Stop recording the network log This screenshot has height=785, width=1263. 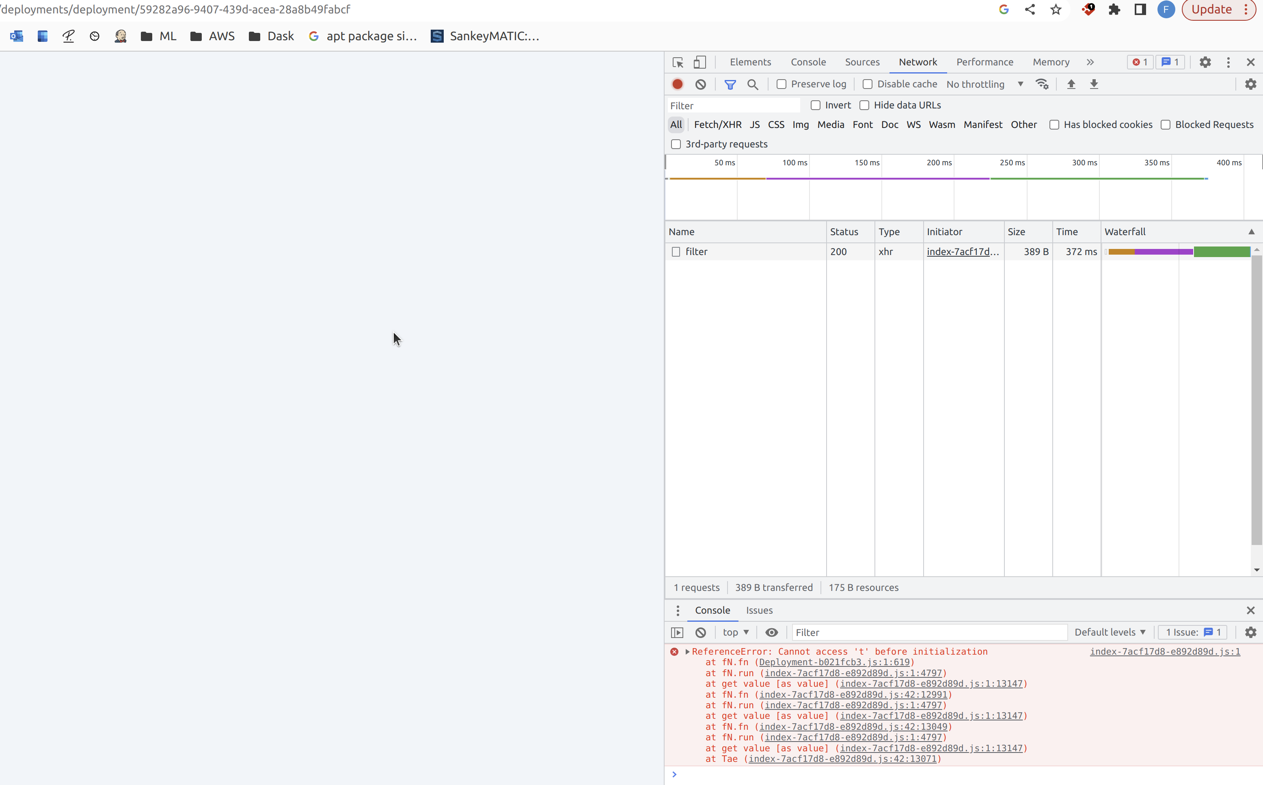(677, 84)
